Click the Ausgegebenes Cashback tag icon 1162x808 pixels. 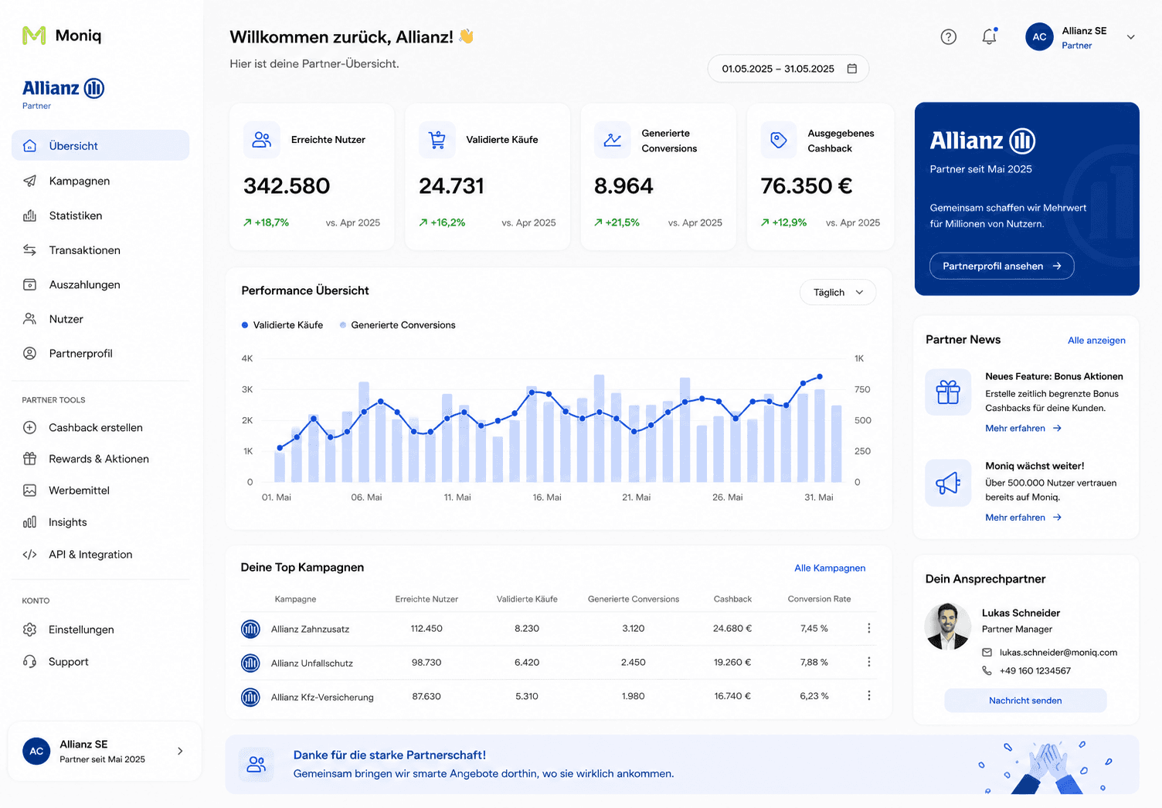tap(779, 140)
